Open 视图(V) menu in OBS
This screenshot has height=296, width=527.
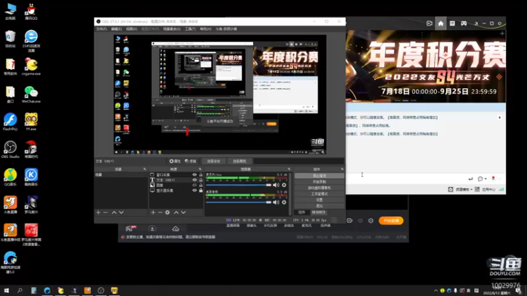pyautogui.click(x=131, y=29)
